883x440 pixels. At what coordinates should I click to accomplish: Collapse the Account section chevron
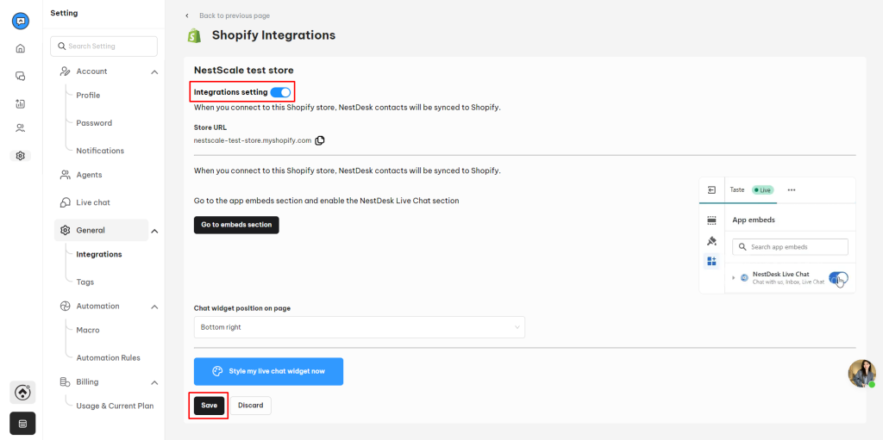tap(155, 72)
